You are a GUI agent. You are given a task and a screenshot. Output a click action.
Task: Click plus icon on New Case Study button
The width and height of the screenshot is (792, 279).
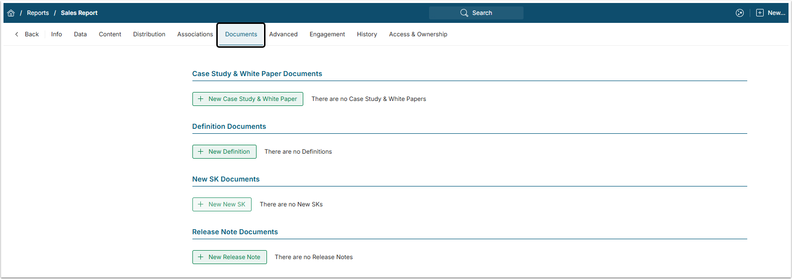(x=201, y=99)
